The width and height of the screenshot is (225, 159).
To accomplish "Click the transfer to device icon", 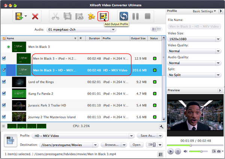I will [152, 145].
